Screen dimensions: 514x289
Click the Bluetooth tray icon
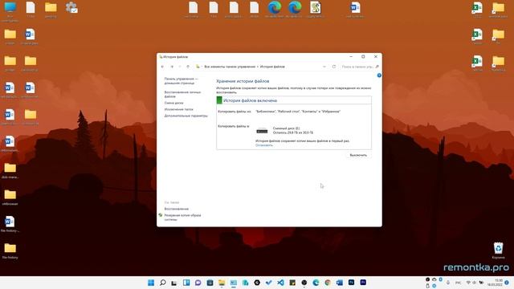click(x=441, y=279)
